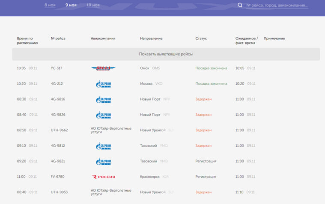The width and height of the screenshot is (325, 204).
Task: Open the 10 ноя date tab
Action: tap(93, 5)
